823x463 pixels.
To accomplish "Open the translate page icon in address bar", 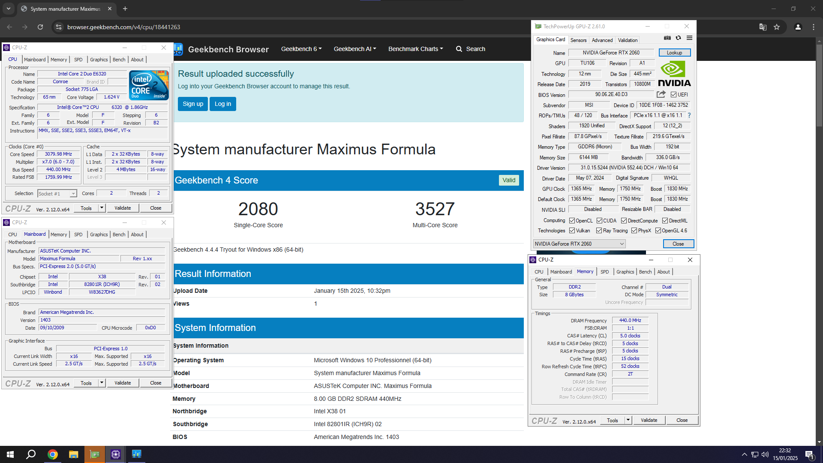I will pyautogui.click(x=763, y=27).
